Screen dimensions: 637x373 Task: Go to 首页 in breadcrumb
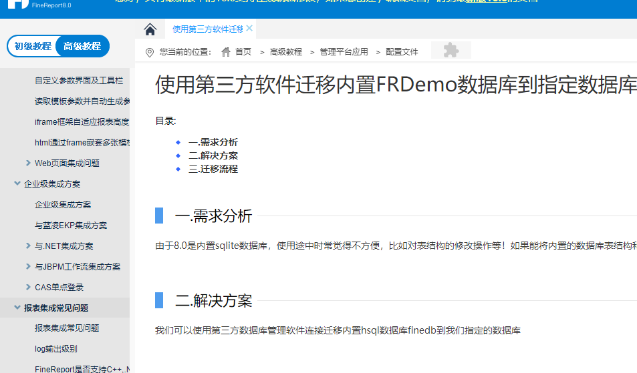(x=243, y=52)
